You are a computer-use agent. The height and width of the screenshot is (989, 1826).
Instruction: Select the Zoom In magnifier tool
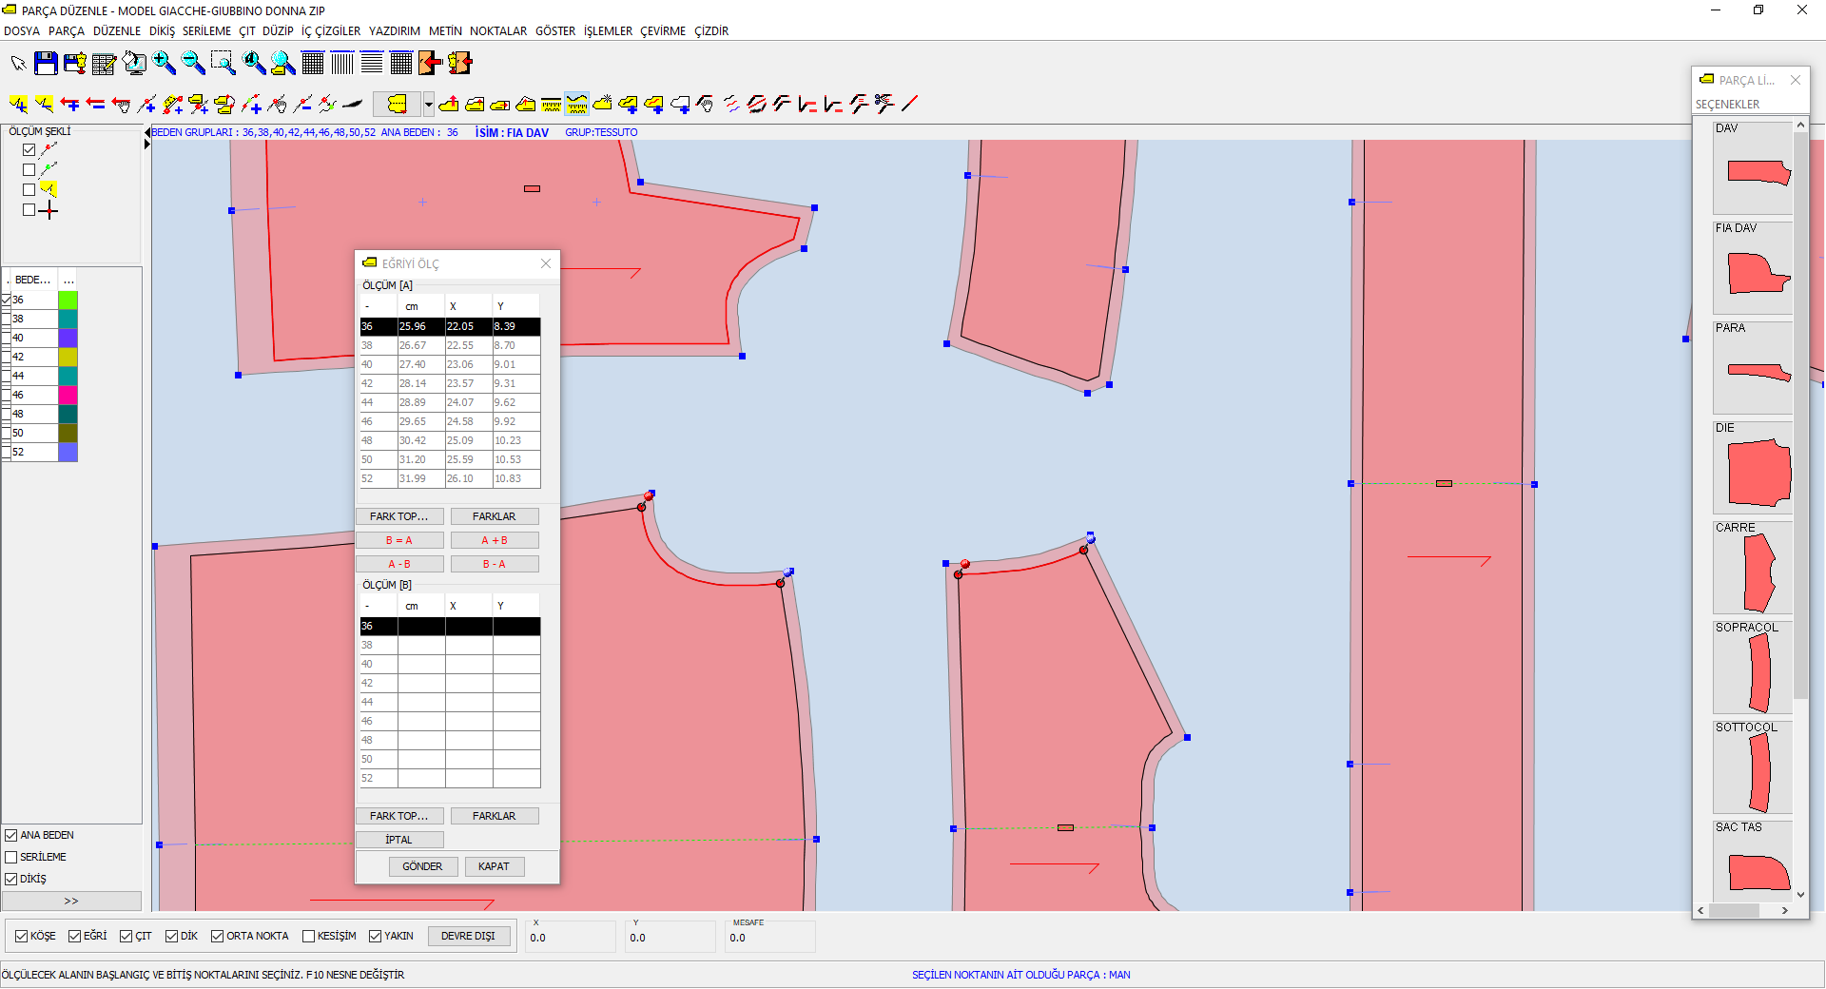(165, 64)
